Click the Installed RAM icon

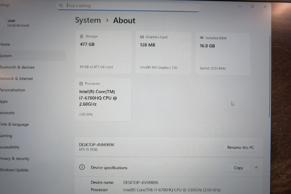click(202, 38)
